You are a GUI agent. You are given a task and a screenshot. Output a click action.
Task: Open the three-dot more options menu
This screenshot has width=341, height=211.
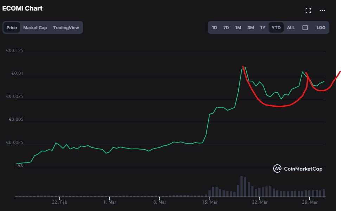tap(322, 11)
